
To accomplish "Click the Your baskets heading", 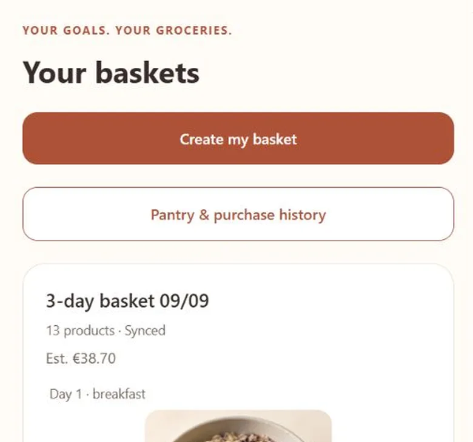I will click(x=111, y=73).
